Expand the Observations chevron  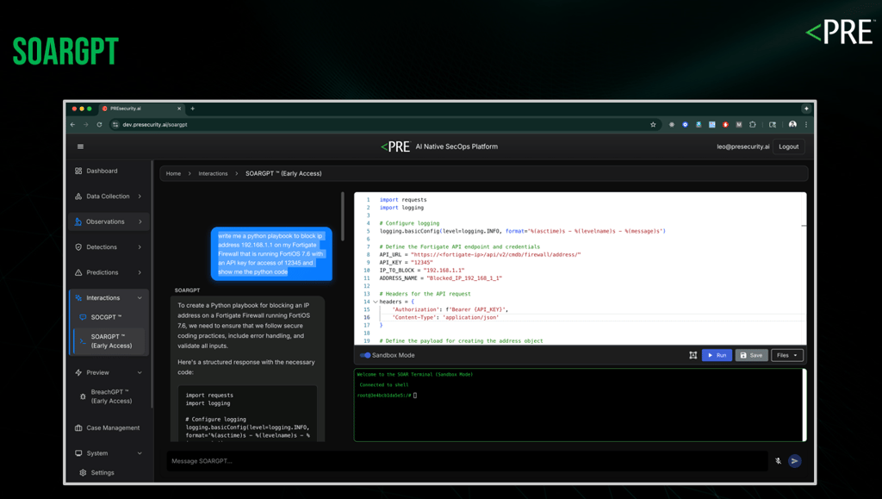(x=140, y=221)
